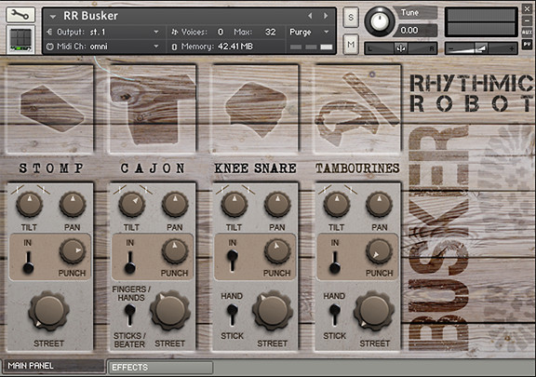Mute the instrument with the M button

351,44
